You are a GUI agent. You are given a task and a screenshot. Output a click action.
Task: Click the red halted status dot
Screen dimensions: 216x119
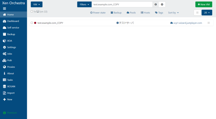(x=35, y=23)
